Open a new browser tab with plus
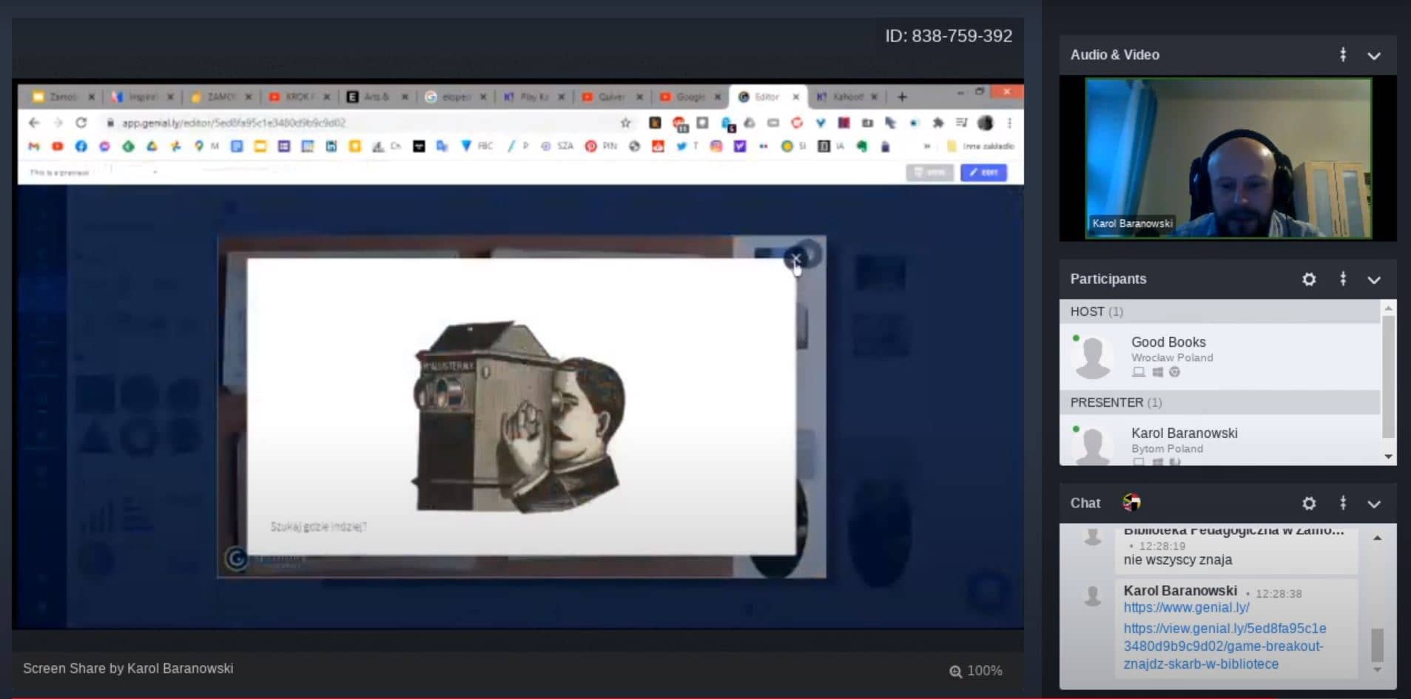 pyautogui.click(x=902, y=97)
